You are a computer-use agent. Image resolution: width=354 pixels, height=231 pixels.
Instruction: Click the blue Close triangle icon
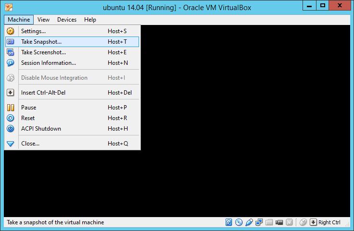point(11,144)
